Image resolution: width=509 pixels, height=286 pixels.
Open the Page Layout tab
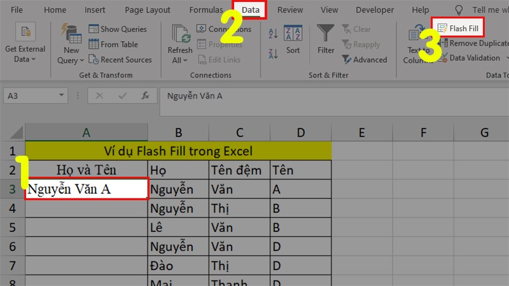point(148,10)
